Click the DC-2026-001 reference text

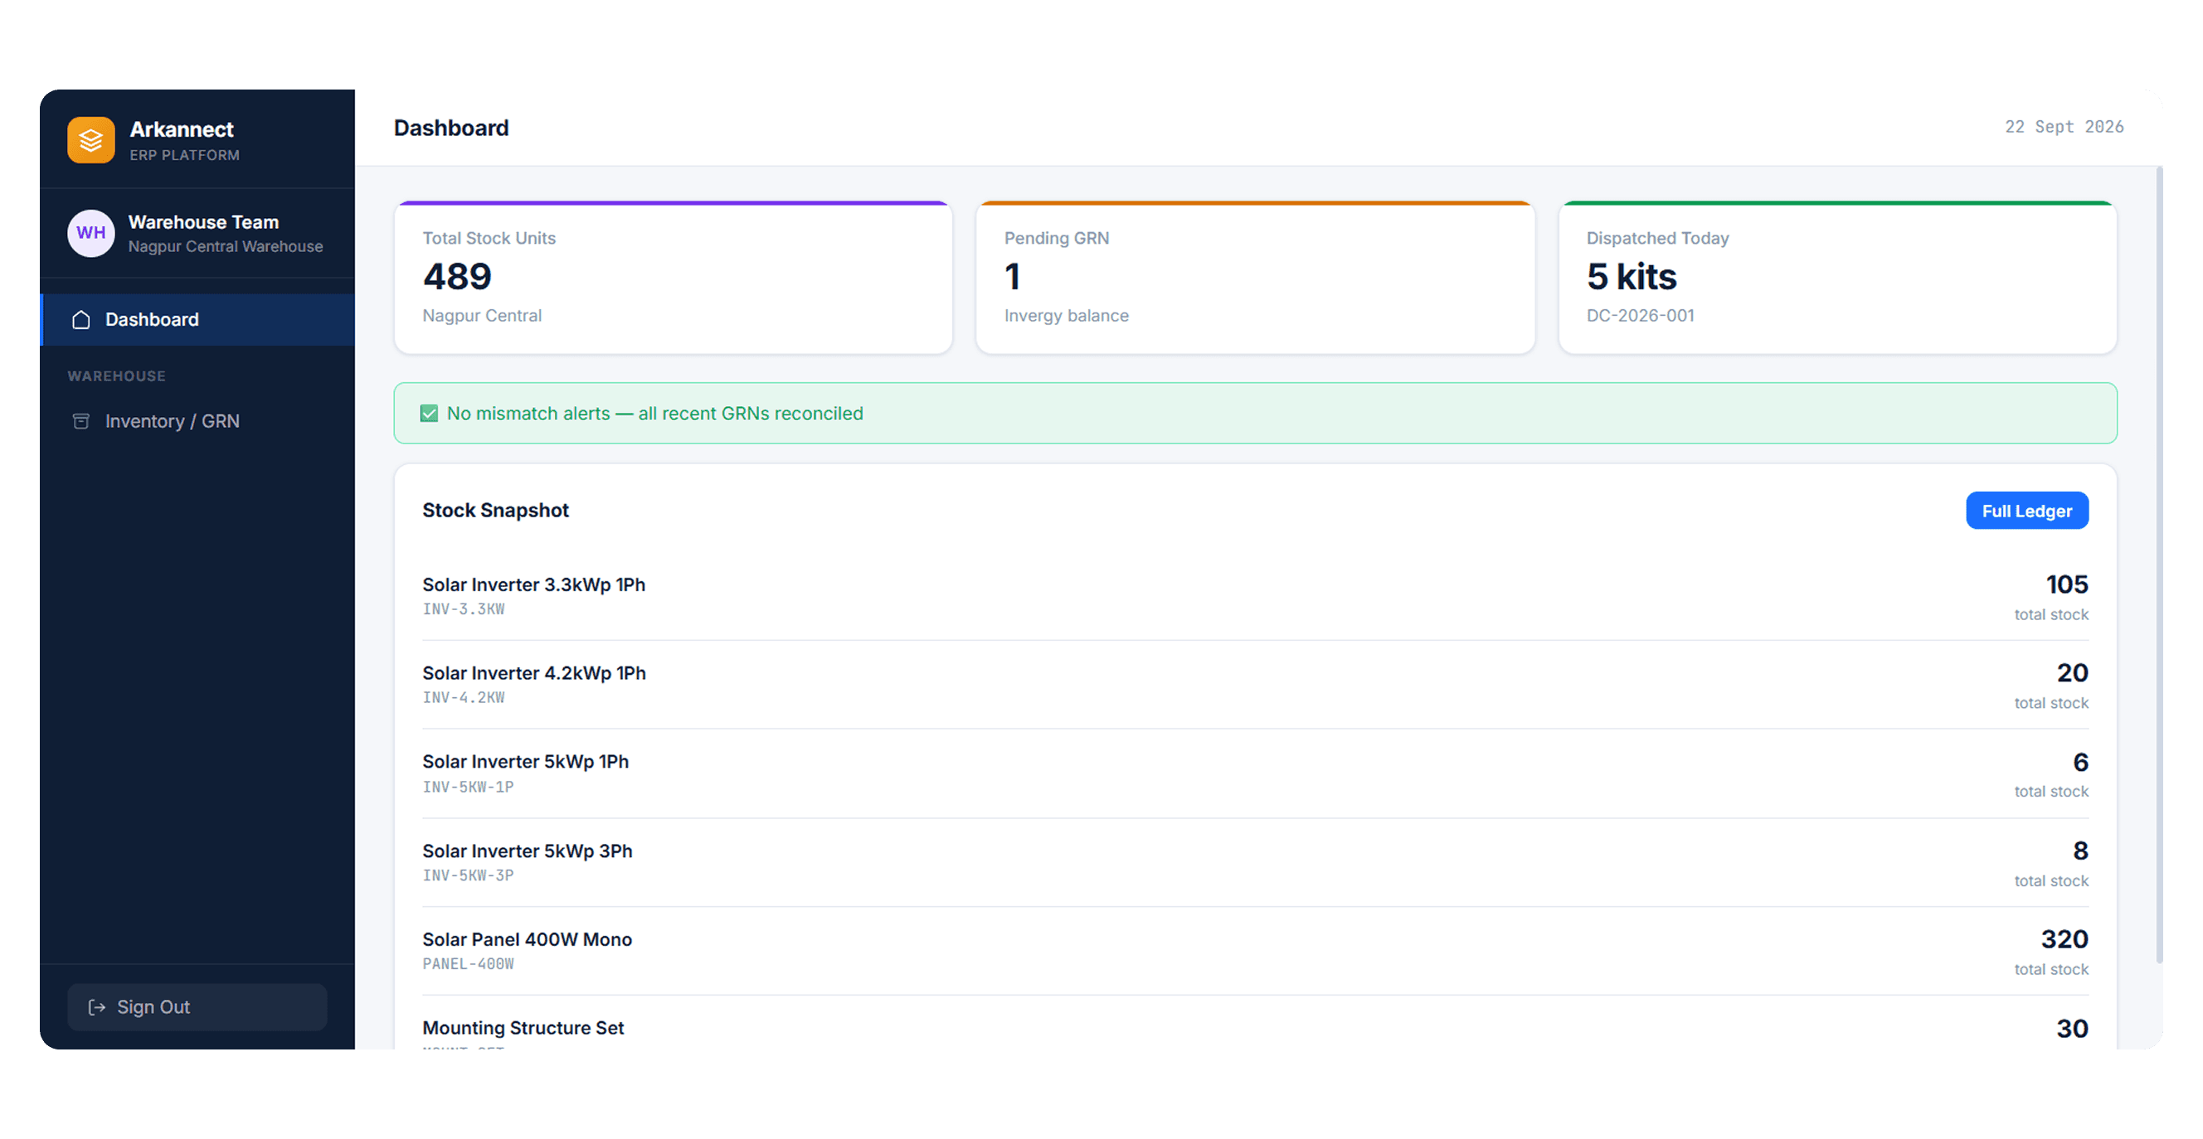[x=1641, y=315]
